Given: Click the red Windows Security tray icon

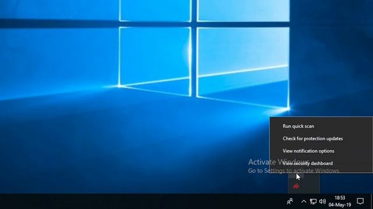Looking at the screenshot, I should 296,186.
